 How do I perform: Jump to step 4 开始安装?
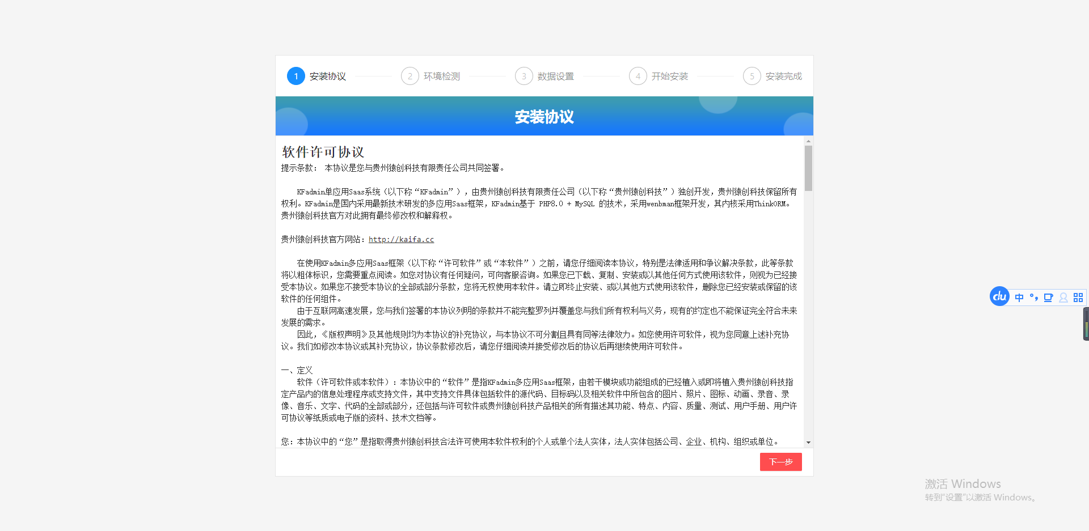(659, 76)
